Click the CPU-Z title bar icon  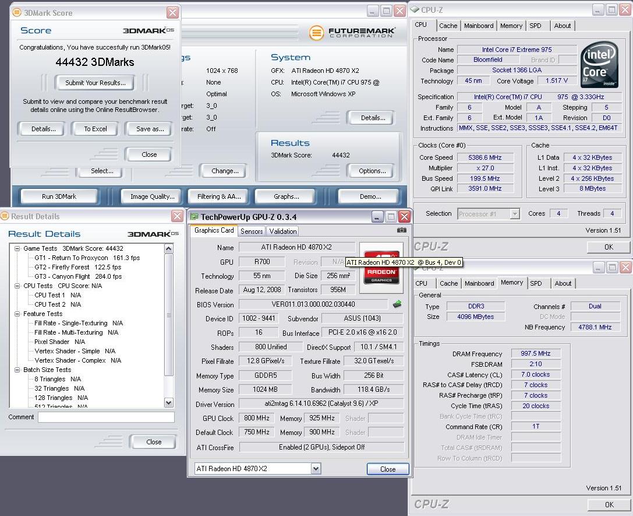click(415, 9)
